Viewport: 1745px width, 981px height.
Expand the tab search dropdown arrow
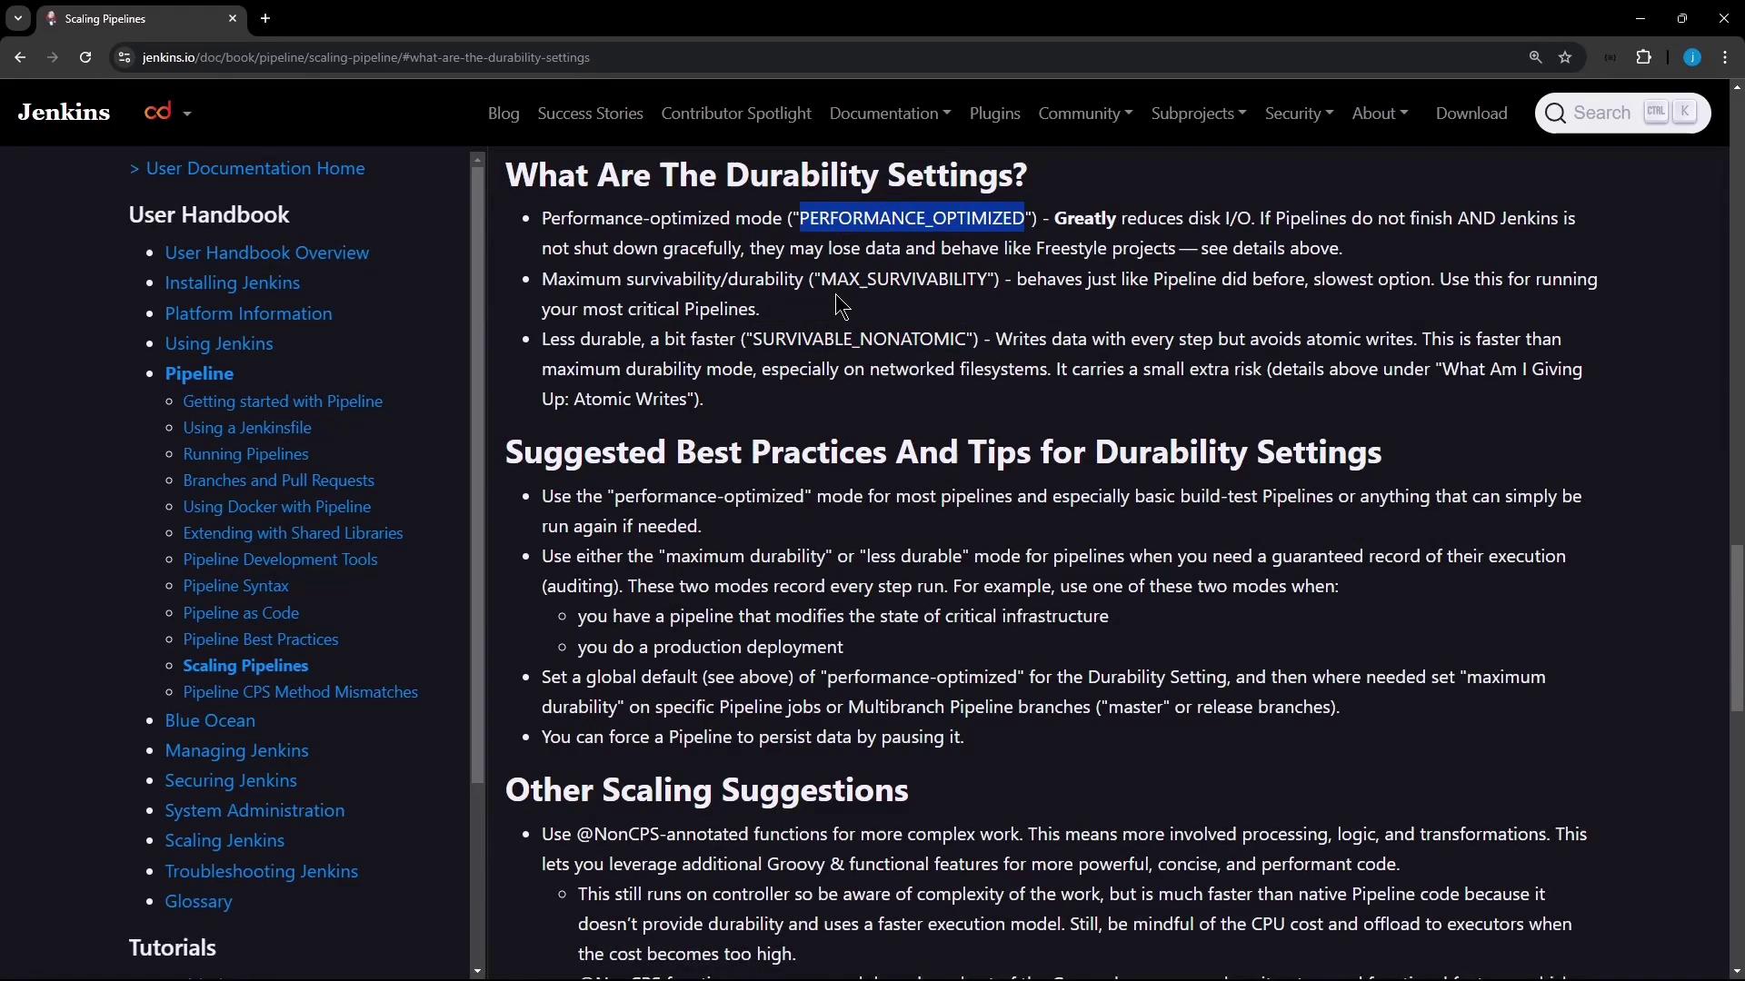click(x=17, y=18)
